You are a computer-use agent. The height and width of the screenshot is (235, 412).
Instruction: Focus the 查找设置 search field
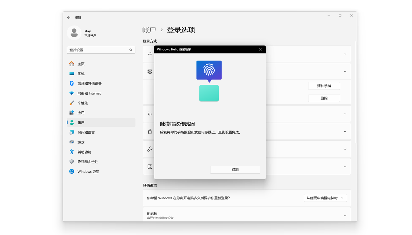coord(101,50)
